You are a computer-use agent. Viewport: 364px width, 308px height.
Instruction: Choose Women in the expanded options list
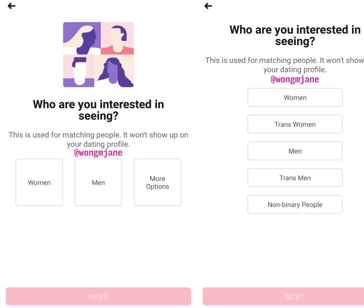click(295, 97)
